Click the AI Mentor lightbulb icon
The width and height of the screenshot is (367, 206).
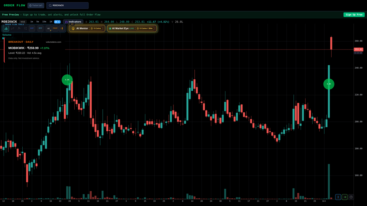click(x=73, y=28)
